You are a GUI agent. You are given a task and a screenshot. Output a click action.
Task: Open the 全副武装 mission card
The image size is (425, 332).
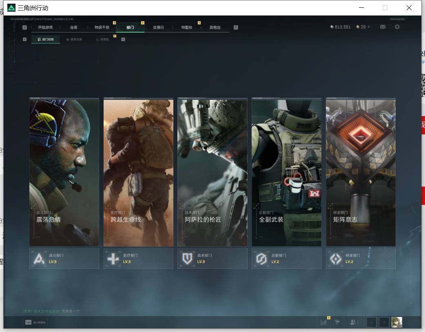tap(286, 172)
